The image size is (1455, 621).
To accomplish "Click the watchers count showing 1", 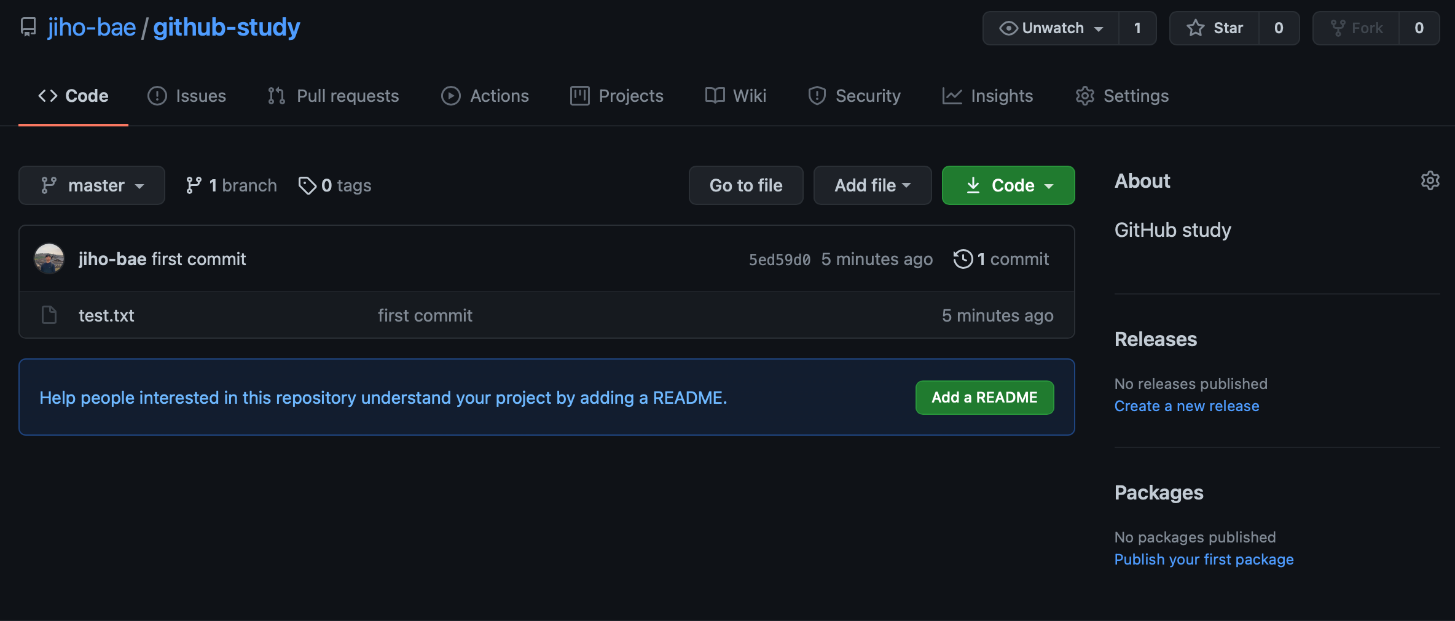I will 1137,28.
